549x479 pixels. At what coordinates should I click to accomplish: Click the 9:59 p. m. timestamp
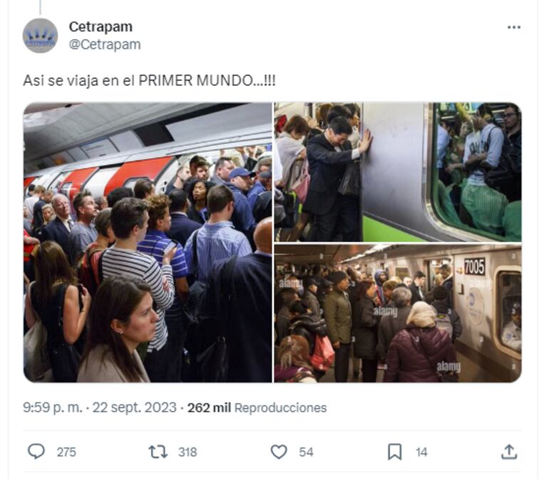point(53,408)
